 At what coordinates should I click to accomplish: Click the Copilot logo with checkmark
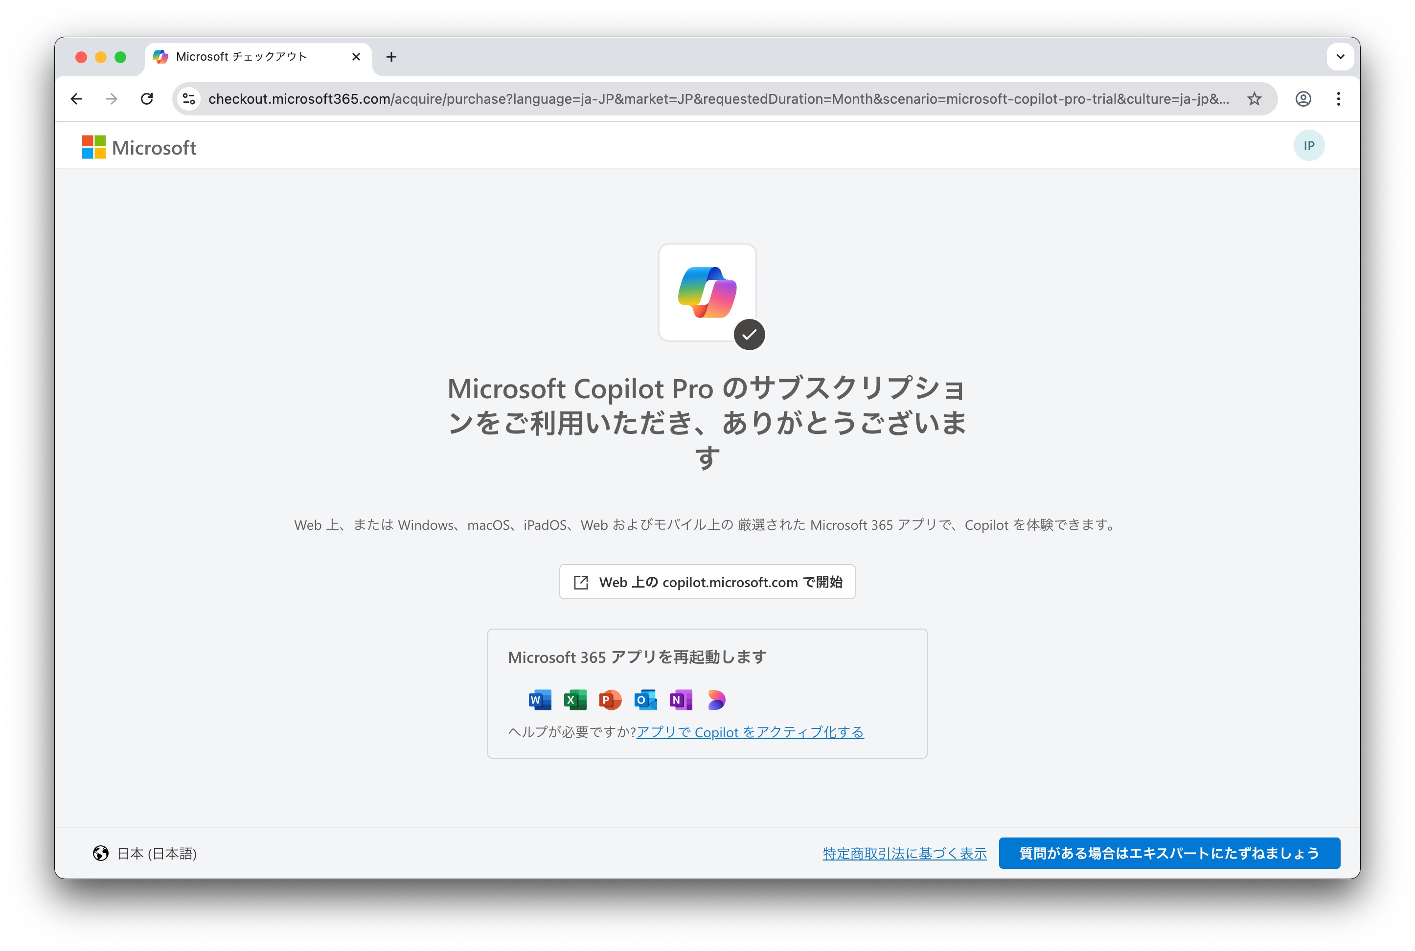pyautogui.click(x=707, y=293)
